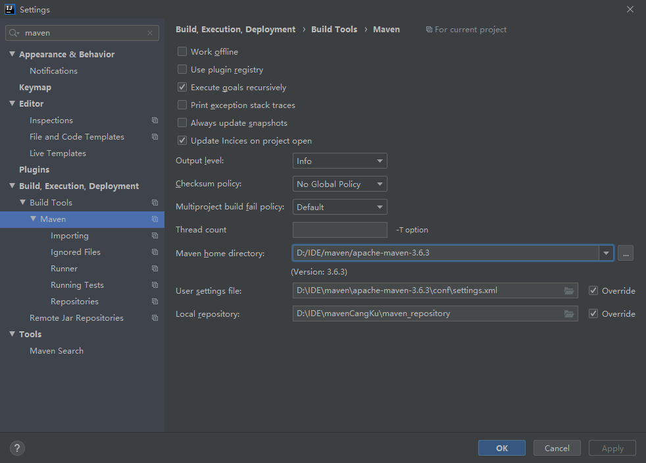Open Maven Search under Tools
This screenshot has width=646, height=463.
pos(57,351)
